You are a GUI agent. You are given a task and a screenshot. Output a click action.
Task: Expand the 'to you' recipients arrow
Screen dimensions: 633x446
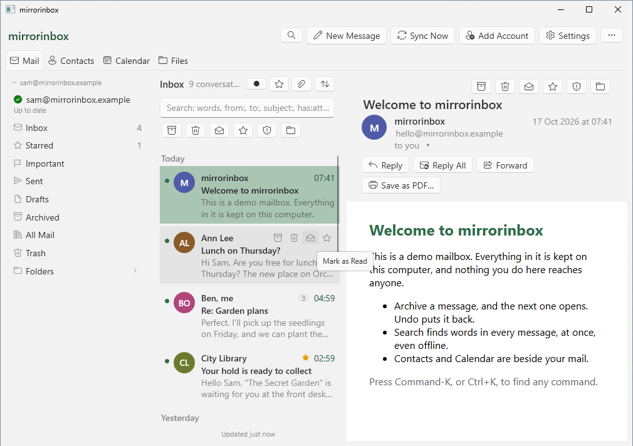click(x=428, y=146)
